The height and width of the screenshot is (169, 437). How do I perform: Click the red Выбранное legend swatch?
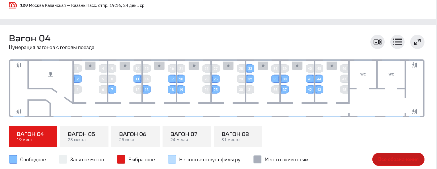click(x=121, y=160)
